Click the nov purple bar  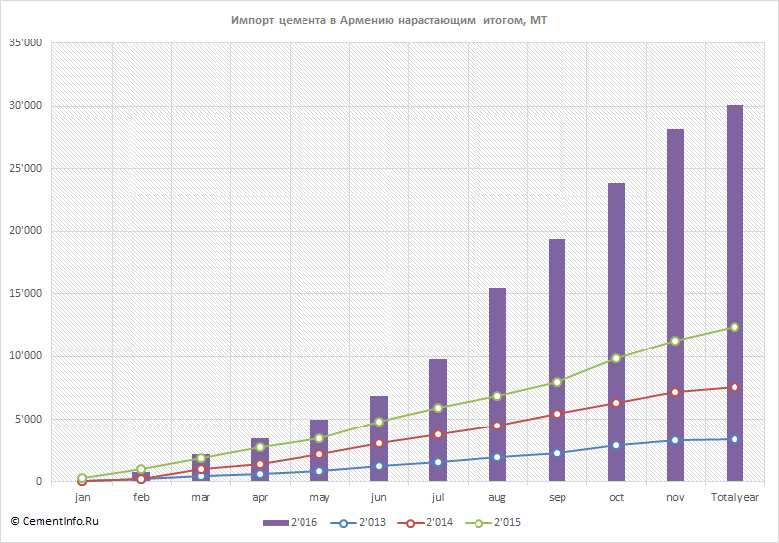tap(675, 305)
